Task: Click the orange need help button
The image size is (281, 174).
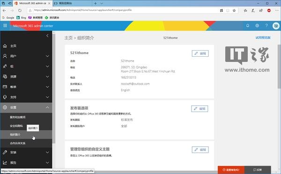Action: coord(231,170)
